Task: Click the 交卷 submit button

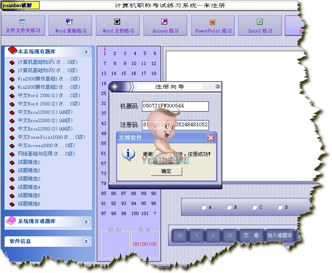Action: (251, 235)
